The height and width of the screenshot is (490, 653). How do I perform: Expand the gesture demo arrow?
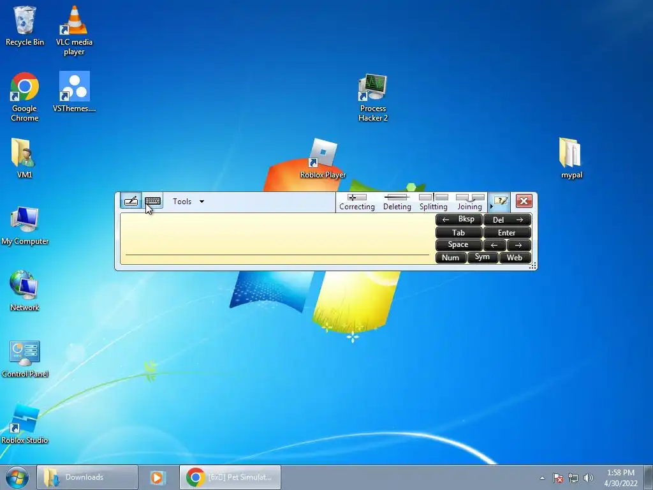click(x=492, y=207)
